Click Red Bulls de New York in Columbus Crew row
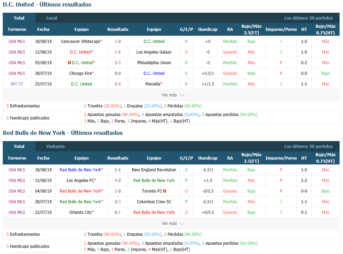The image size is (343, 254). 80,202
